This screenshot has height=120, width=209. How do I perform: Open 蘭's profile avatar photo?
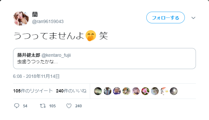point(21,18)
